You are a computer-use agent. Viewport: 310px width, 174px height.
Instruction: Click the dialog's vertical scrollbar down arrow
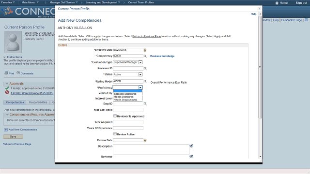tap(260, 157)
